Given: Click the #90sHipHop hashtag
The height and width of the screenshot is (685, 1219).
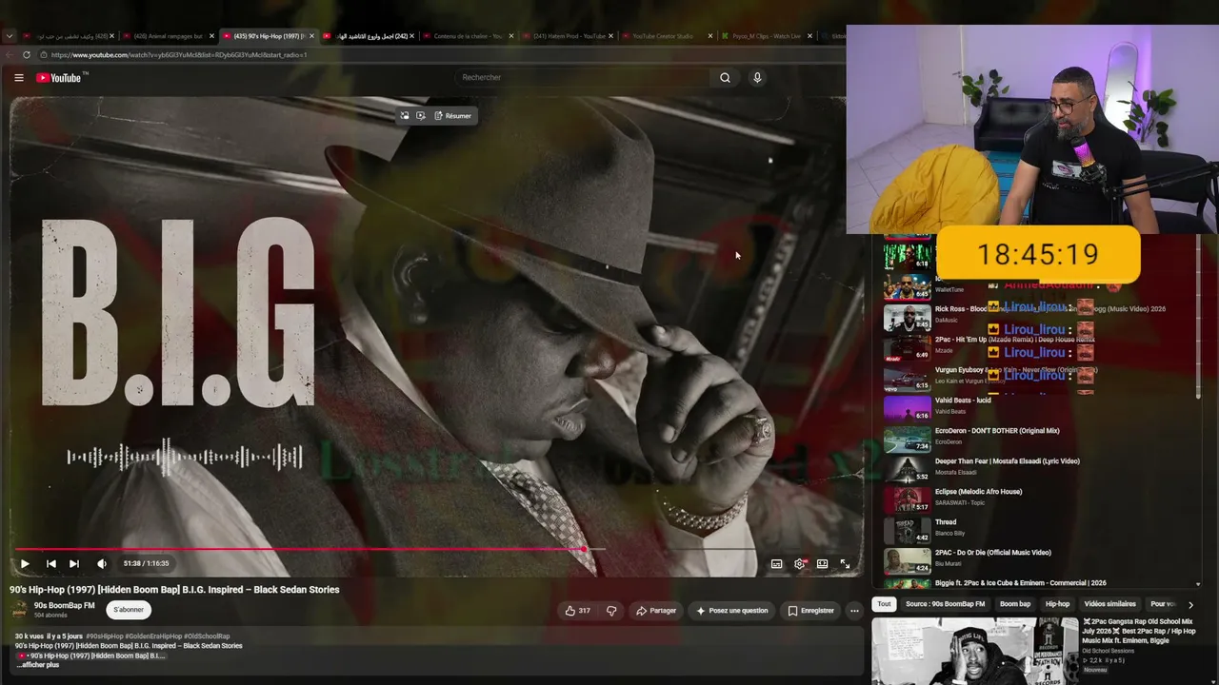Looking at the screenshot, I should click(105, 636).
